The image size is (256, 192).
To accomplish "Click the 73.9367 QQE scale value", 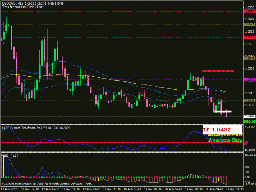I will [249, 127].
